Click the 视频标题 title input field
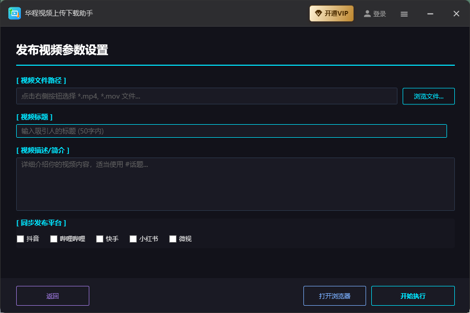The height and width of the screenshot is (313, 470). pos(231,131)
